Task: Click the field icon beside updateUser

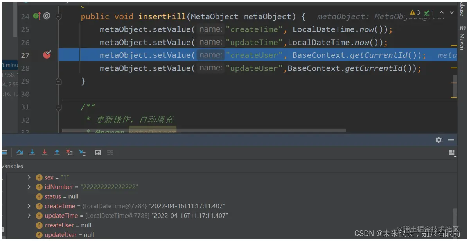Action: tap(39, 235)
